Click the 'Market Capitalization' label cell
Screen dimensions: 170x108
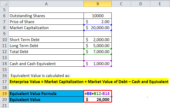coord(46,28)
